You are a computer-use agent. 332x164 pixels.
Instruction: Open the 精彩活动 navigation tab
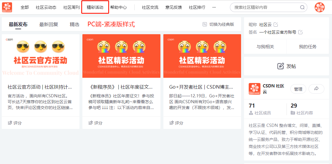pos(95,7)
